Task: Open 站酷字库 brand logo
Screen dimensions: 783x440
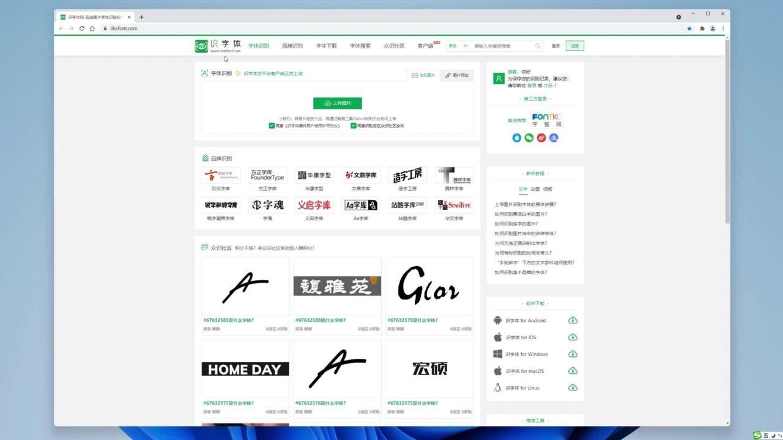Action: (x=407, y=205)
